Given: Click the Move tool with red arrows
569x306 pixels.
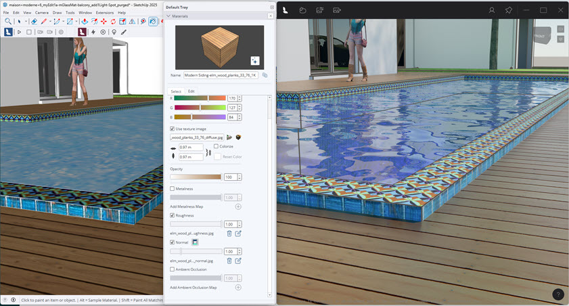Looking at the screenshot, I should pos(104,22).
